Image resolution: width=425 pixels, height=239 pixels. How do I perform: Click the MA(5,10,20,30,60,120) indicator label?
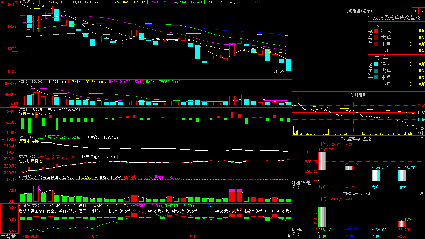70,2
